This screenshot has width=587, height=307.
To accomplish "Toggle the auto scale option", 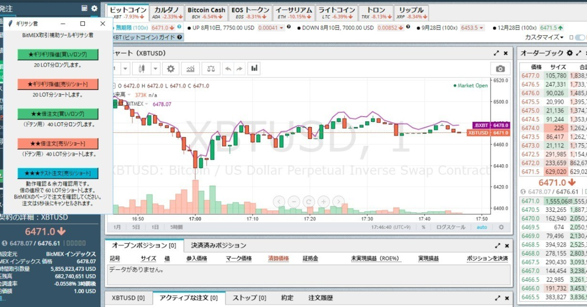I will [482, 227].
